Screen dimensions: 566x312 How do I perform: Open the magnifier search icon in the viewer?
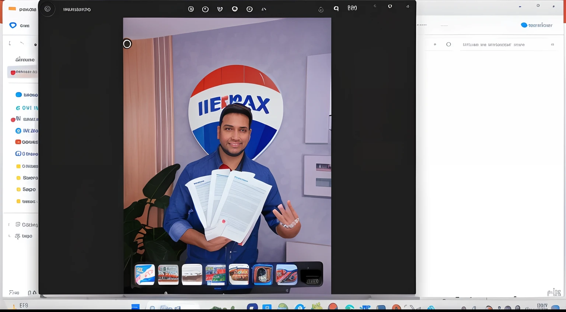click(336, 8)
